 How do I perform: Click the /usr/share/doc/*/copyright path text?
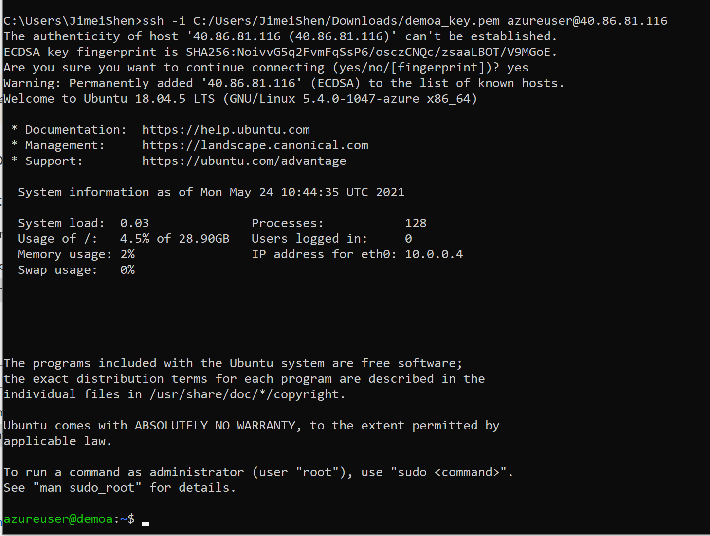[x=248, y=394]
